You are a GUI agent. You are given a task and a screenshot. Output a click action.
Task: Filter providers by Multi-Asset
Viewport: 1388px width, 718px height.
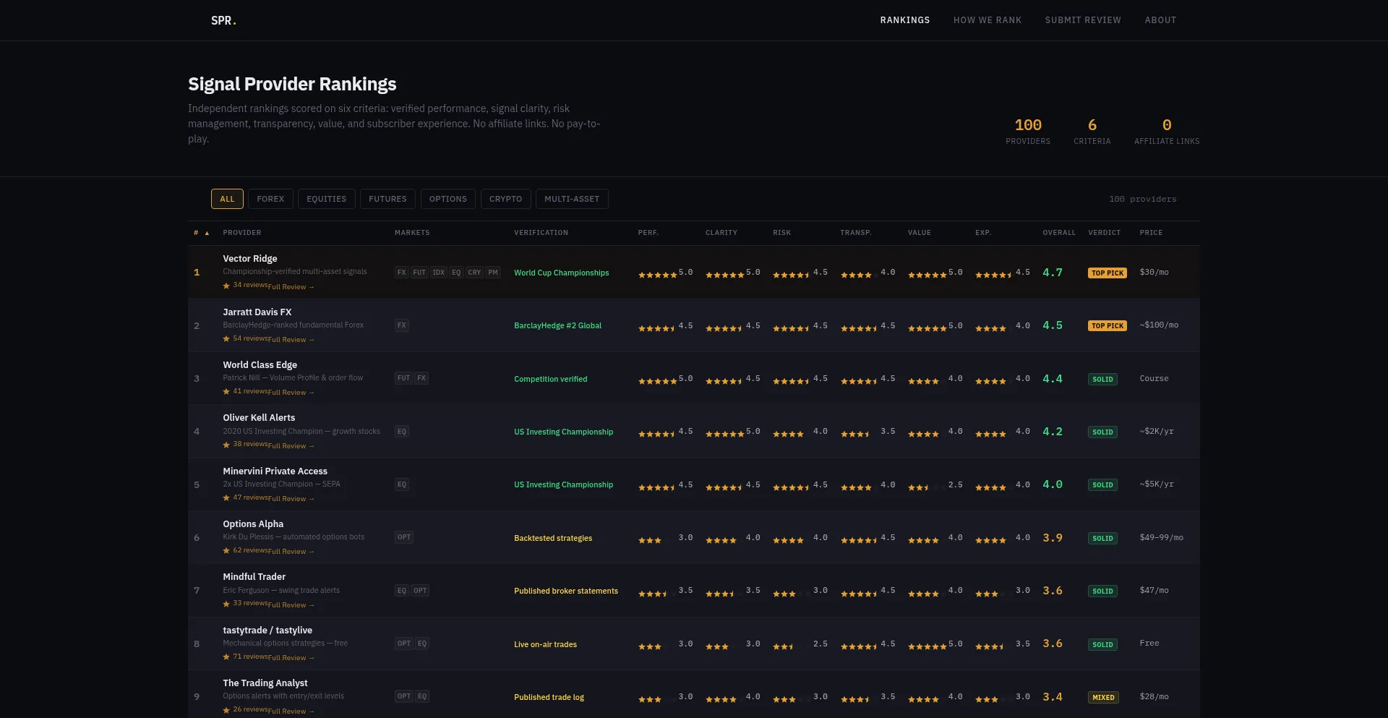pyautogui.click(x=572, y=199)
